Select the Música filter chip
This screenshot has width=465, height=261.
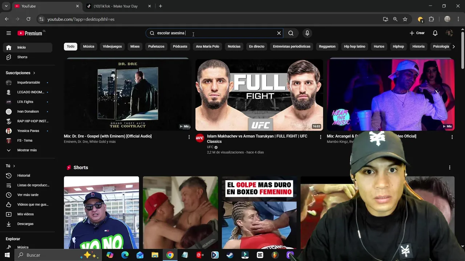click(x=89, y=46)
